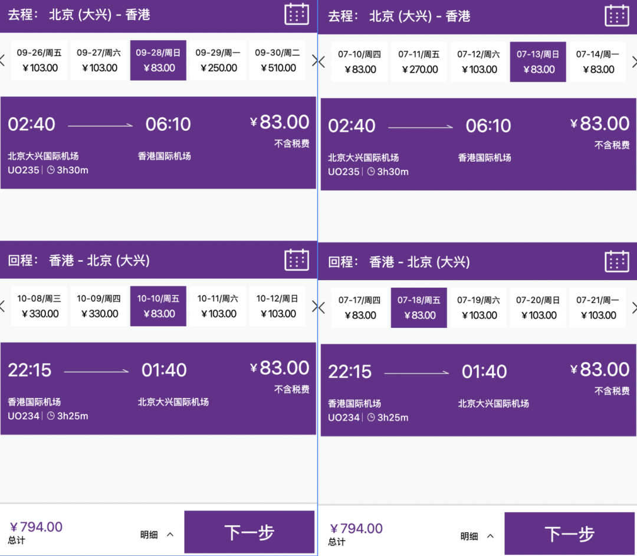Open calendar icon for right outbound flight

[617, 16]
